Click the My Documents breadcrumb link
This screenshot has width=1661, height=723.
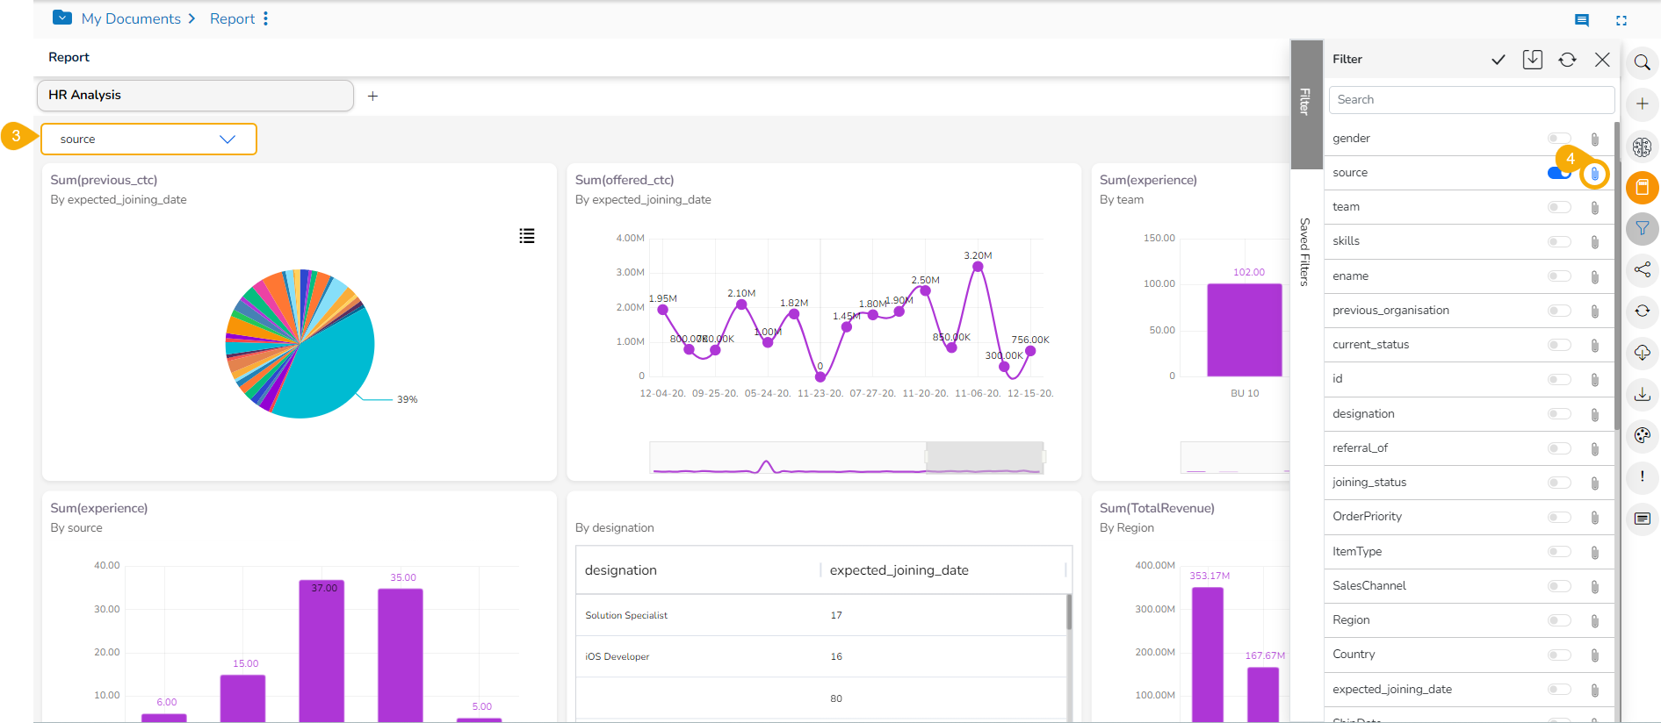[130, 18]
